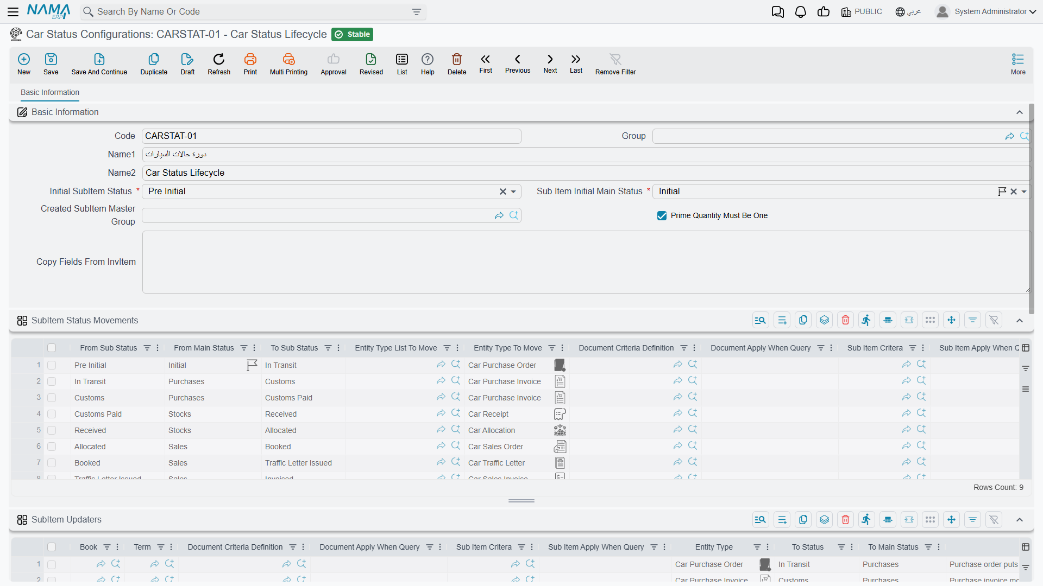1043x586 pixels.
Task: Check the Pre Initial row checkbox
Action: tap(52, 366)
